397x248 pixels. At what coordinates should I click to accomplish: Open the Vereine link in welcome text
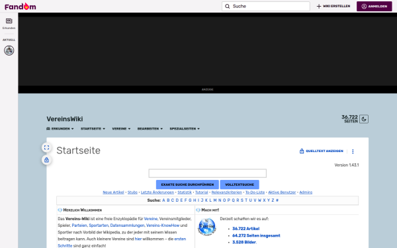coord(151,219)
